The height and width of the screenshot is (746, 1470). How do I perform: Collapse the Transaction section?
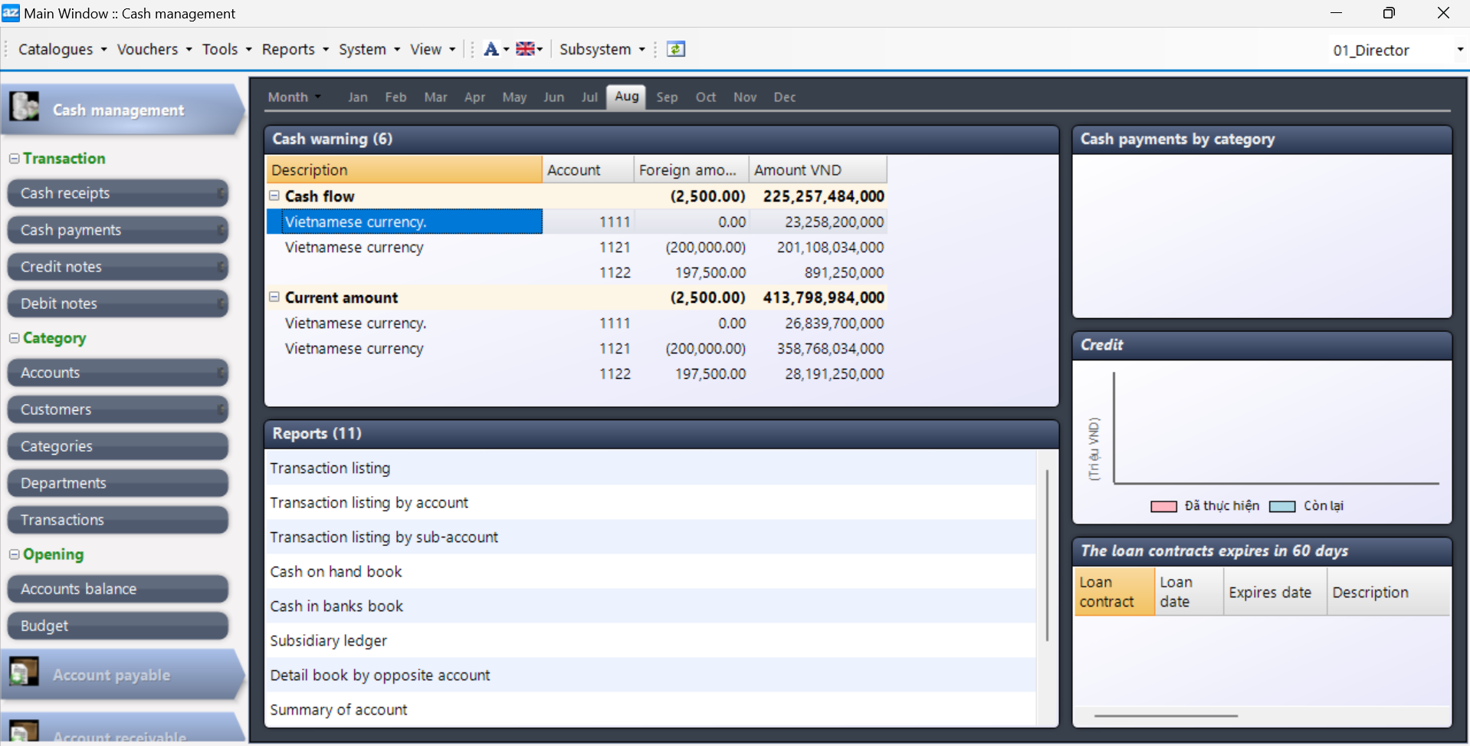tap(14, 159)
